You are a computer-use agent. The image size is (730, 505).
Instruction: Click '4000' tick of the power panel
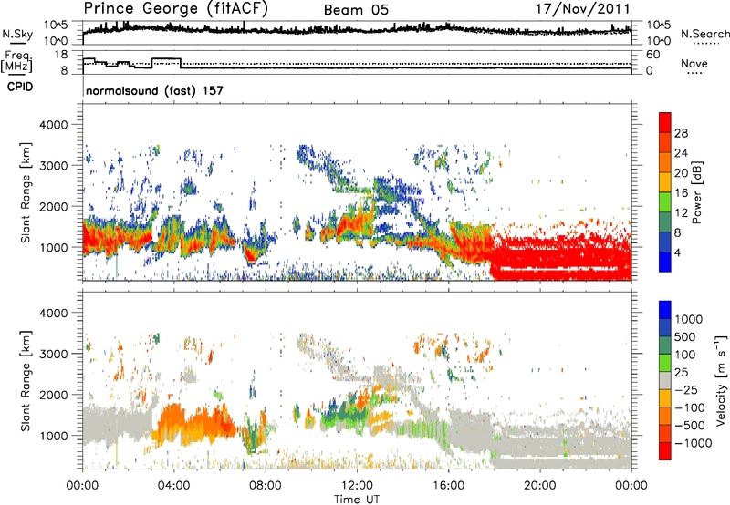[x=53, y=125]
